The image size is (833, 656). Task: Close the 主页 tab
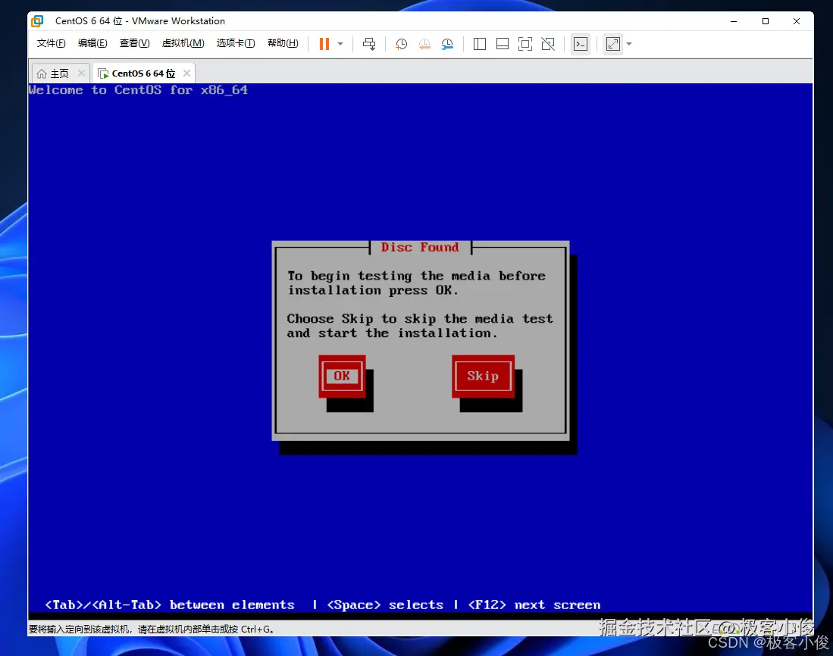coord(81,73)
